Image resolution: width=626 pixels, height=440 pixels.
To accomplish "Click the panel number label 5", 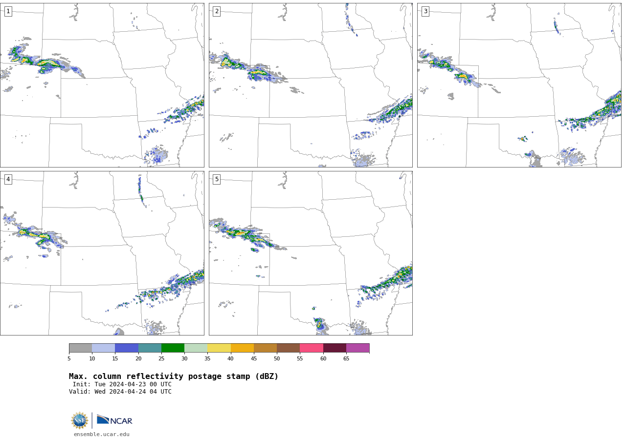I will tap(217, 179).
